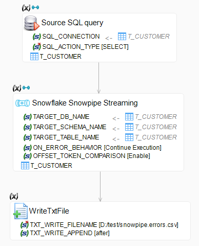Screen dimensions: 199x246
Task: Select the TARGET_TABLE_NAME parameter
Action: 66,137
